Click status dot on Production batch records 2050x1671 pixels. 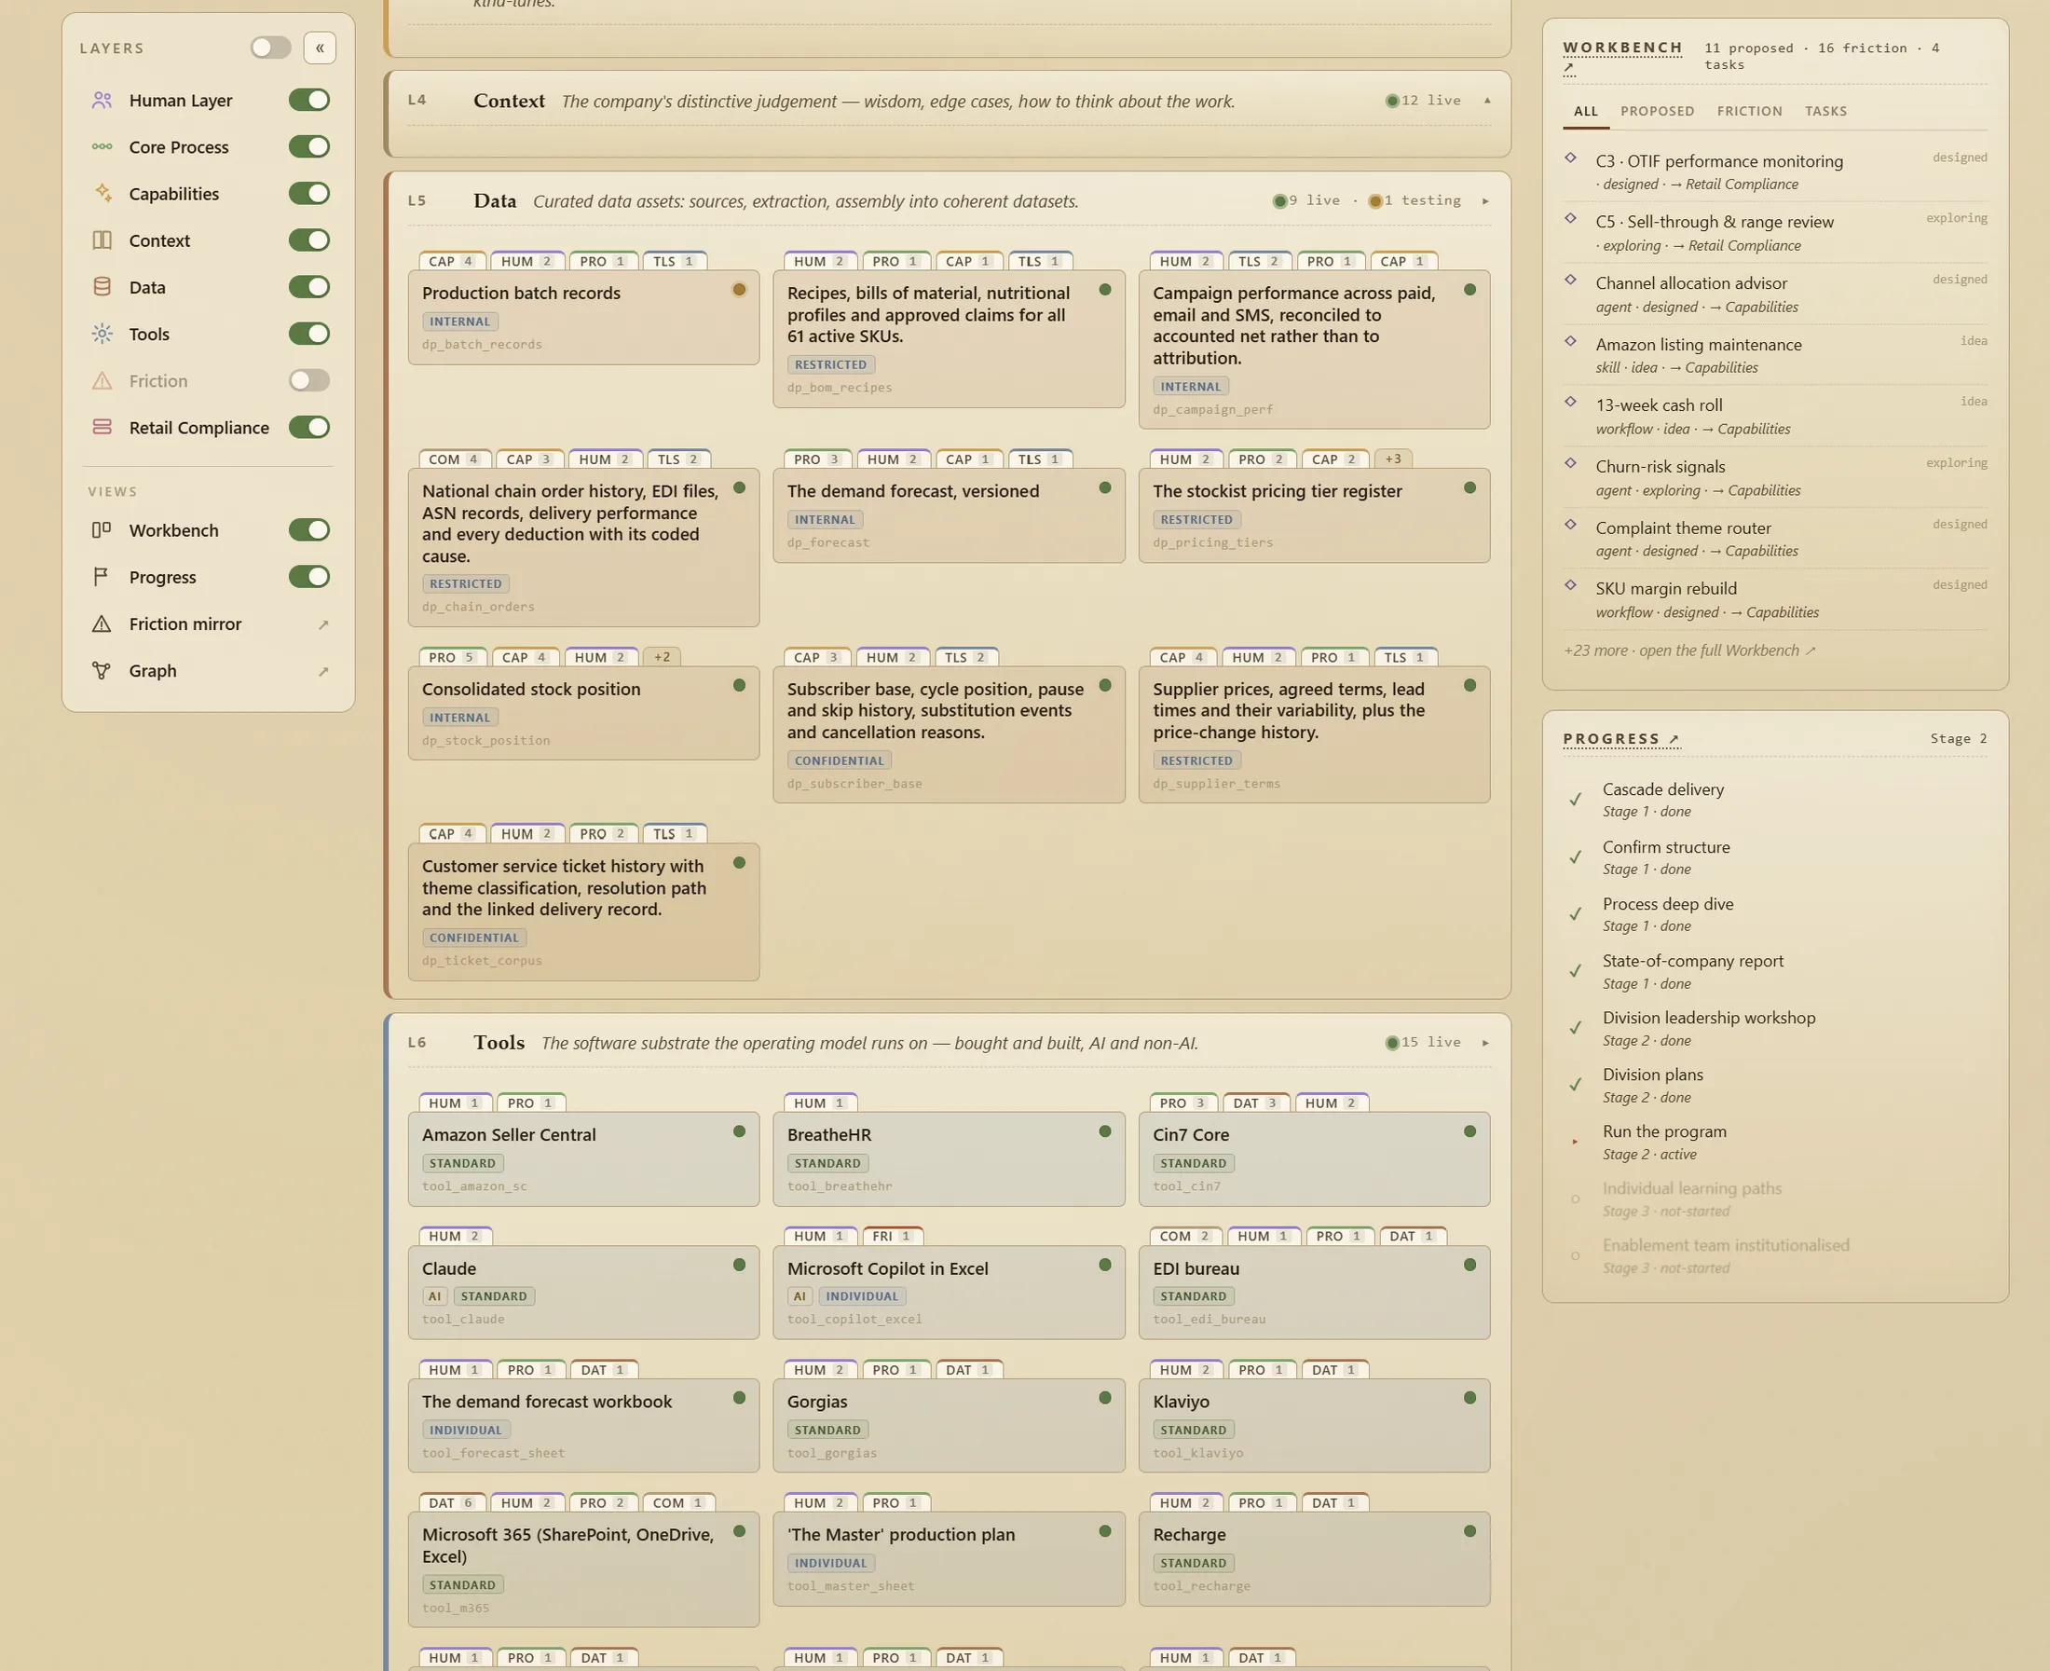(739, 290)
